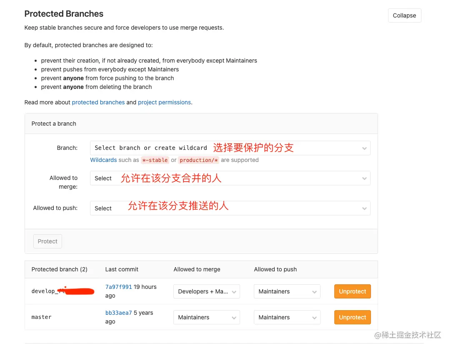The width and height of the screenshot is (451, 349).
Task: Open master's 'Allowed to merge' Maintainers dropdown
Action: tap(206, 317)
